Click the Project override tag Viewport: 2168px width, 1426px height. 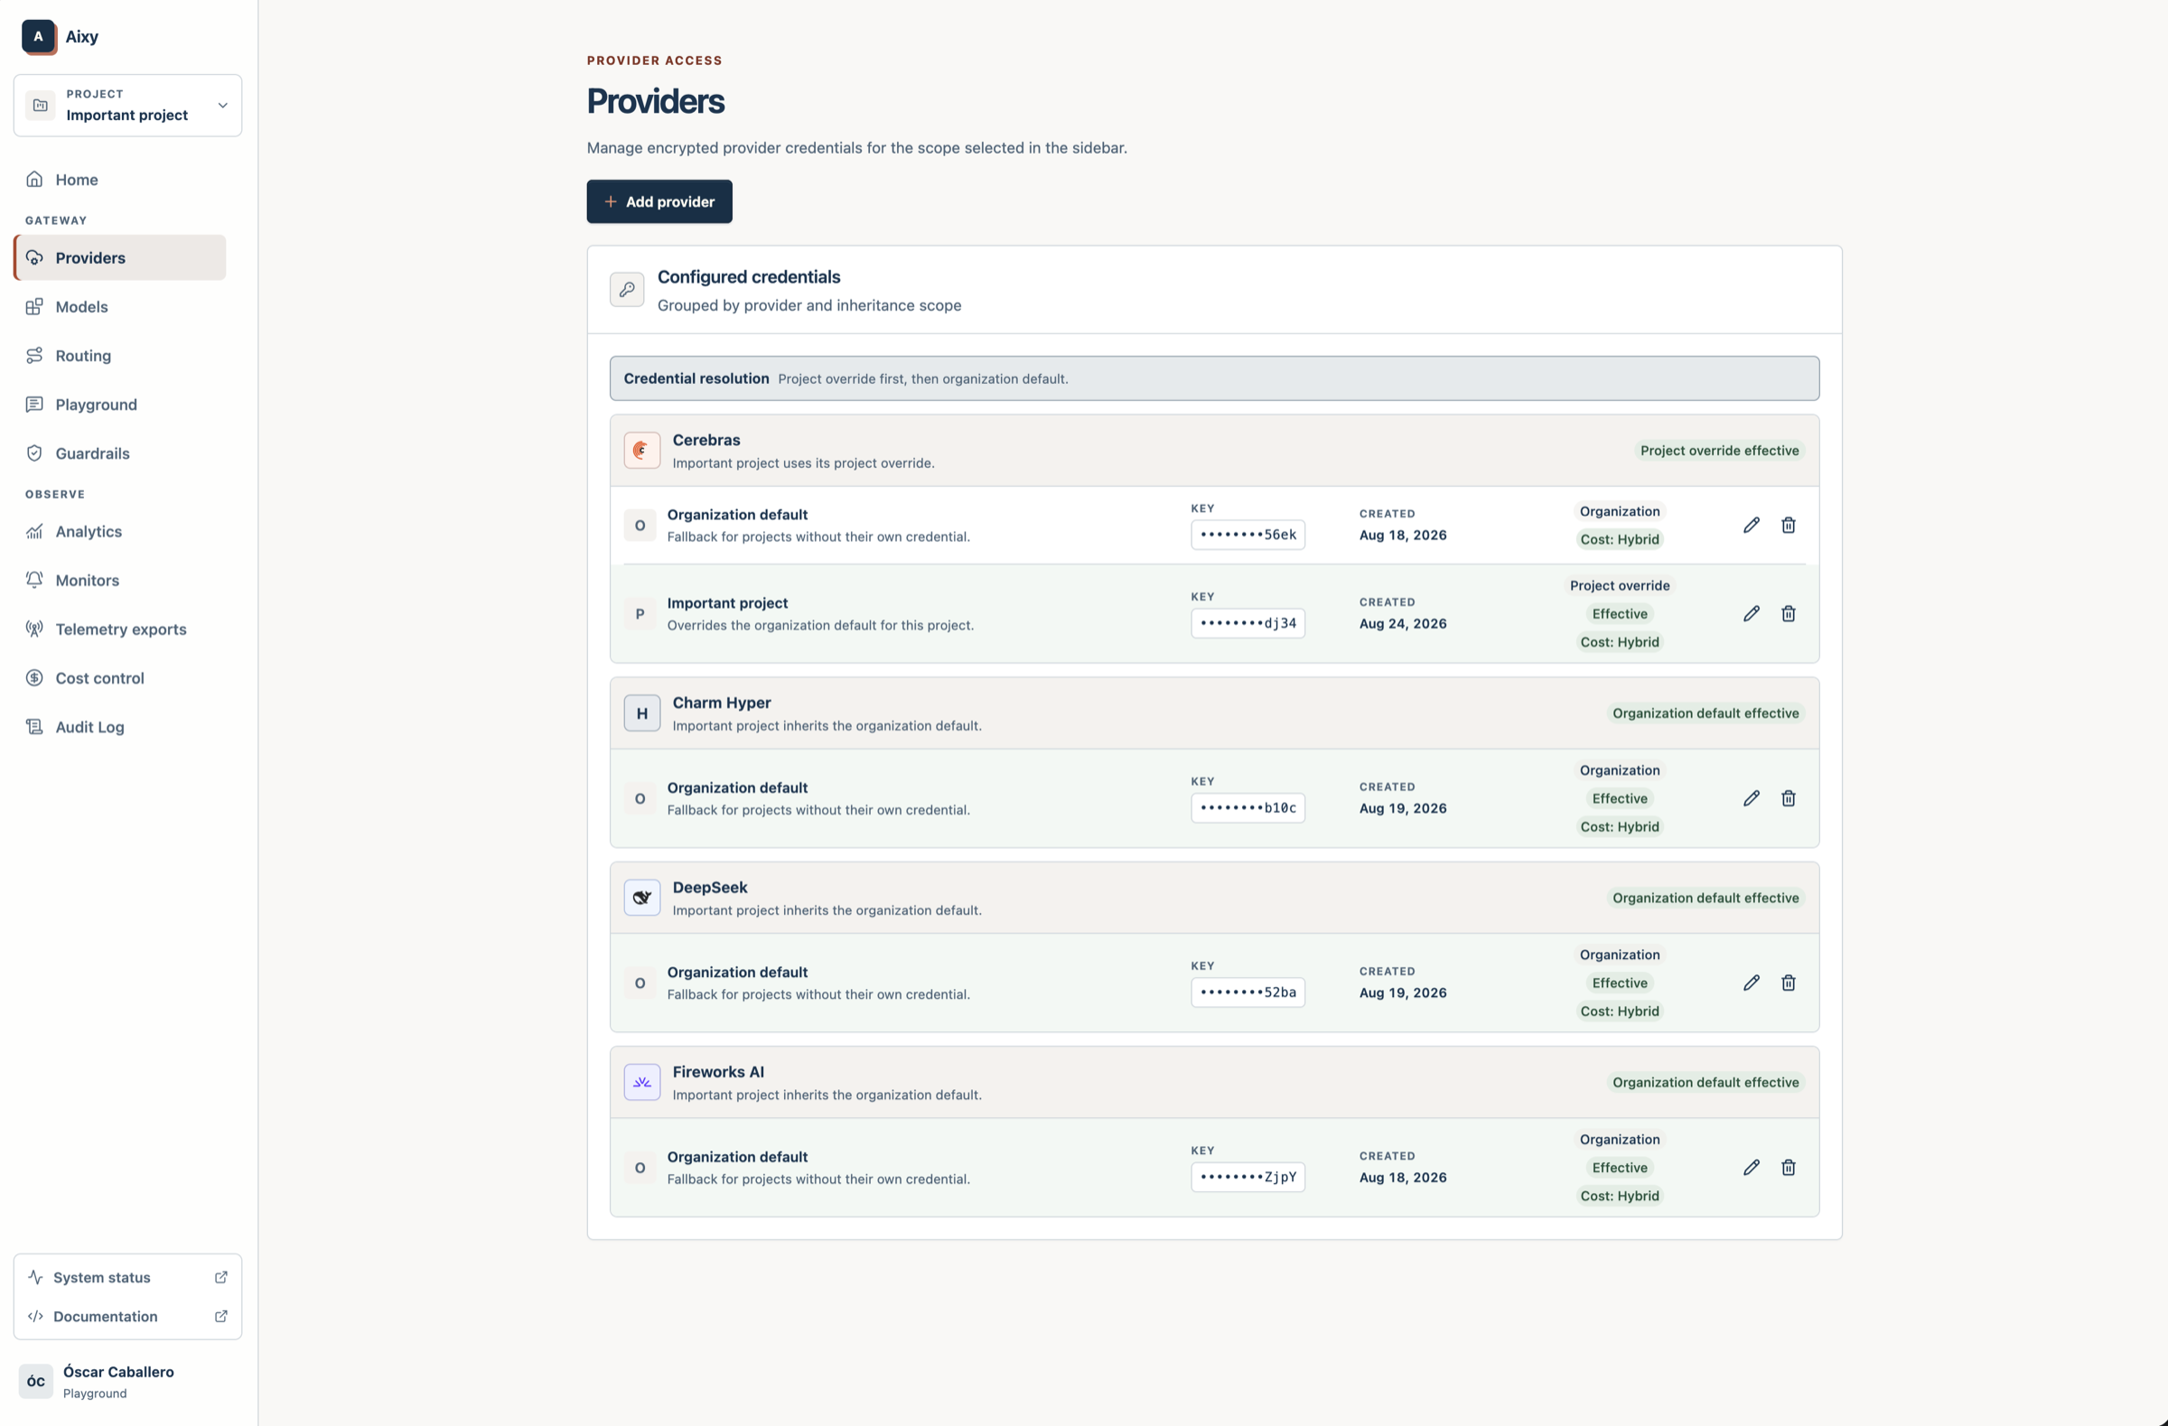pyautogui.click(x=1620, y=585)
